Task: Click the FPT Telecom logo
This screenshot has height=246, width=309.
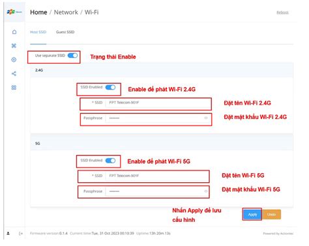Action: click(14, 12)
